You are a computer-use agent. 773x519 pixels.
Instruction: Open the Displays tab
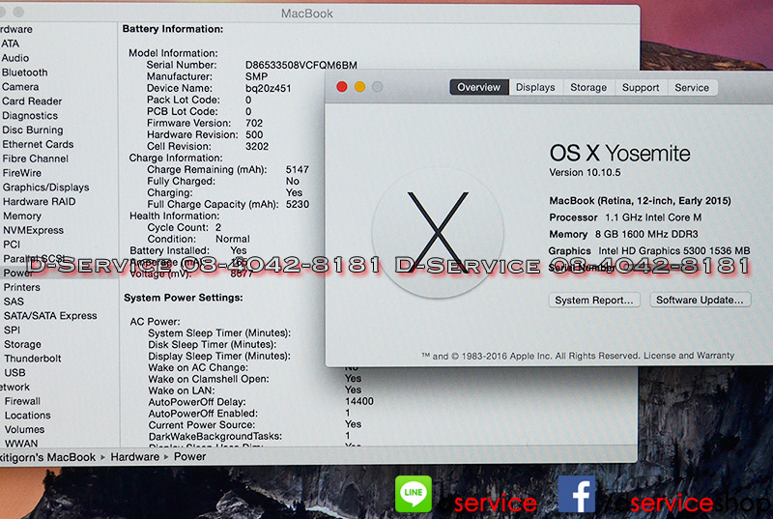(x=535, y=87)
